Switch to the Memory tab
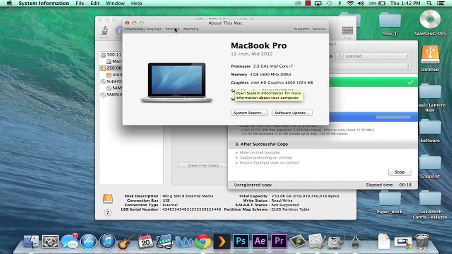 click(191, 29)
